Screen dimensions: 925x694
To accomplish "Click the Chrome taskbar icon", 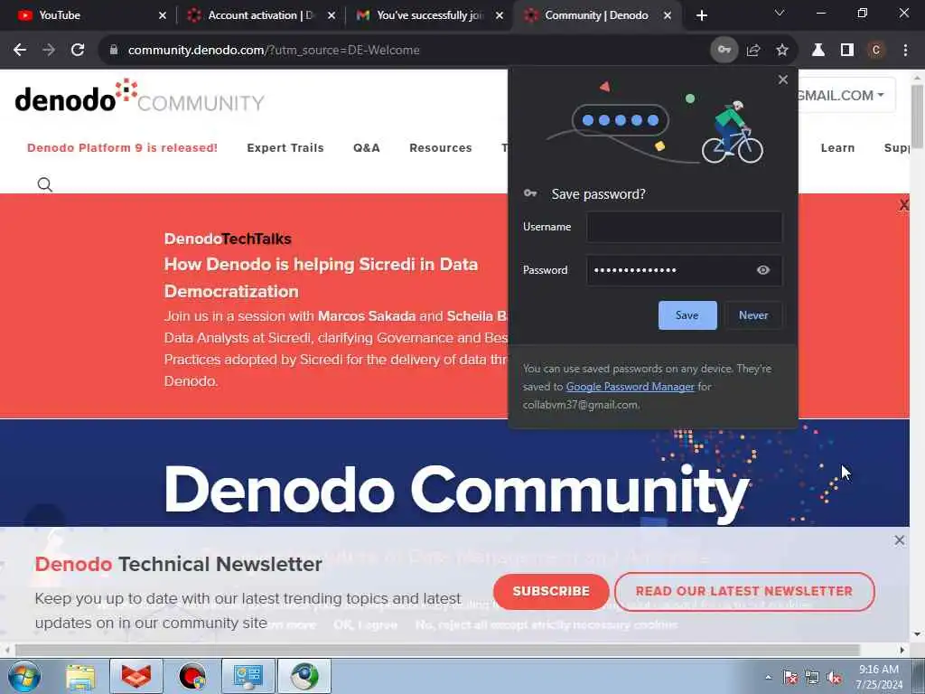I will click(x=304, y=676).
